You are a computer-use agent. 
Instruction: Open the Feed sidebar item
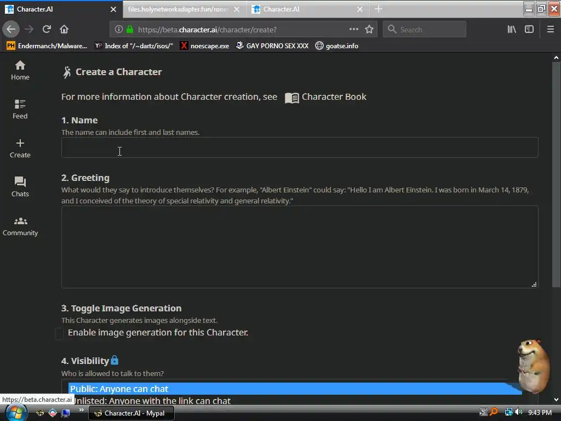point(20,109)
